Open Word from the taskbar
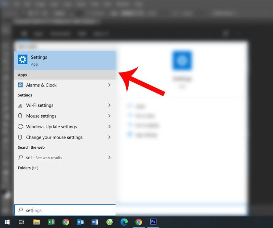 [95, 222]
